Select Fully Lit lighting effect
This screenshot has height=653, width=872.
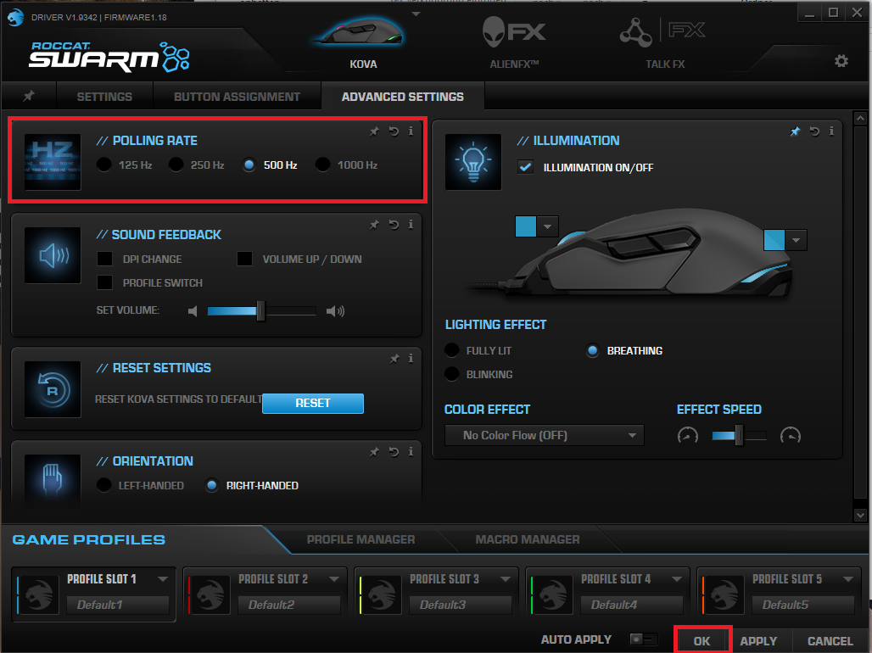(x=451, y=350)
